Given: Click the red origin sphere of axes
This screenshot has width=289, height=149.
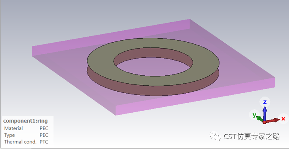Looking at the screenshot, I should (x=265, y=122).
